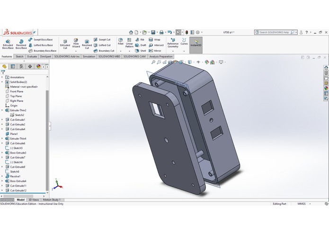Select the Revolved Cut tool
329x234 pixels.
click(x=87, y=44)
